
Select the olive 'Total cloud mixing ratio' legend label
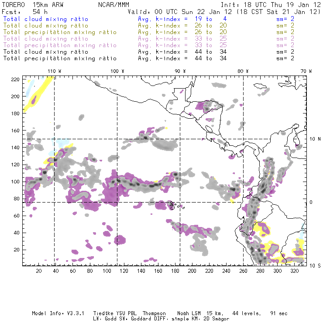click(x=45, y=26)
